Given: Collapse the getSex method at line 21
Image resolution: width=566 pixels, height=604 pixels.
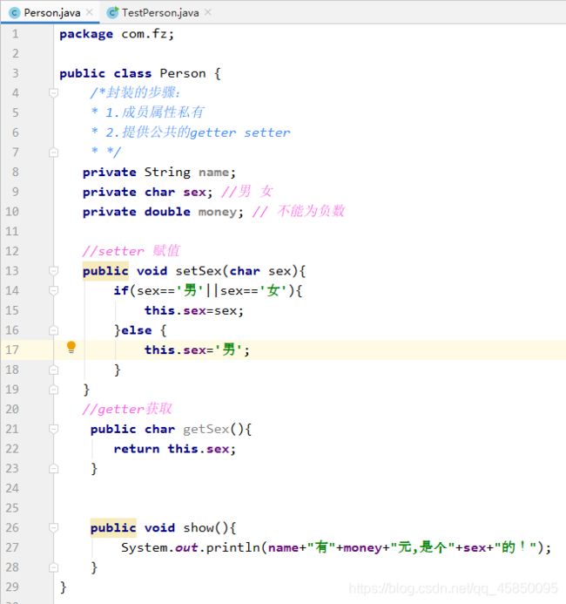Looking at the screenshot, I should coord(53,429).
